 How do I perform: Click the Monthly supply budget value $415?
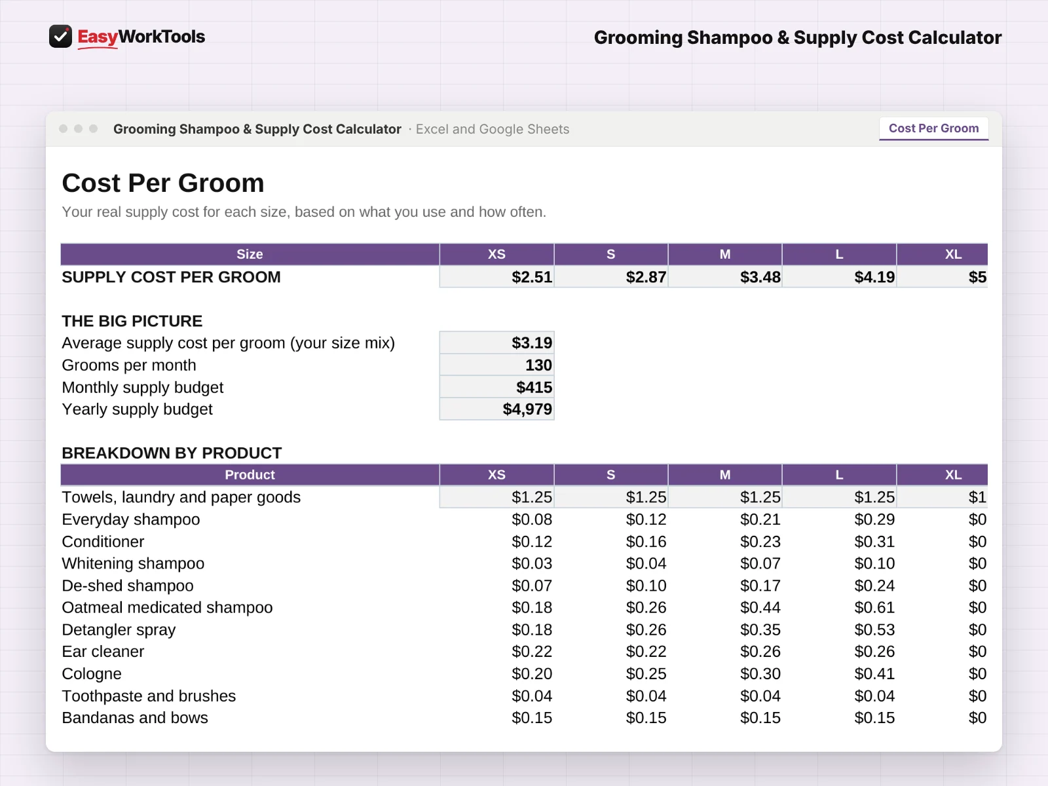(x=496, y=387)
